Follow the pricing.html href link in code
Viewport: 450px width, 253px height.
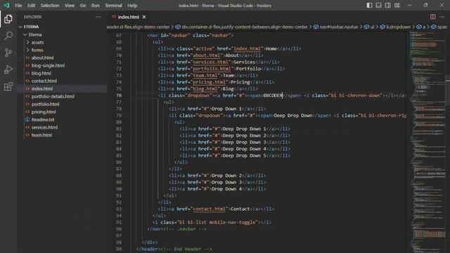[x=209, y=82]
